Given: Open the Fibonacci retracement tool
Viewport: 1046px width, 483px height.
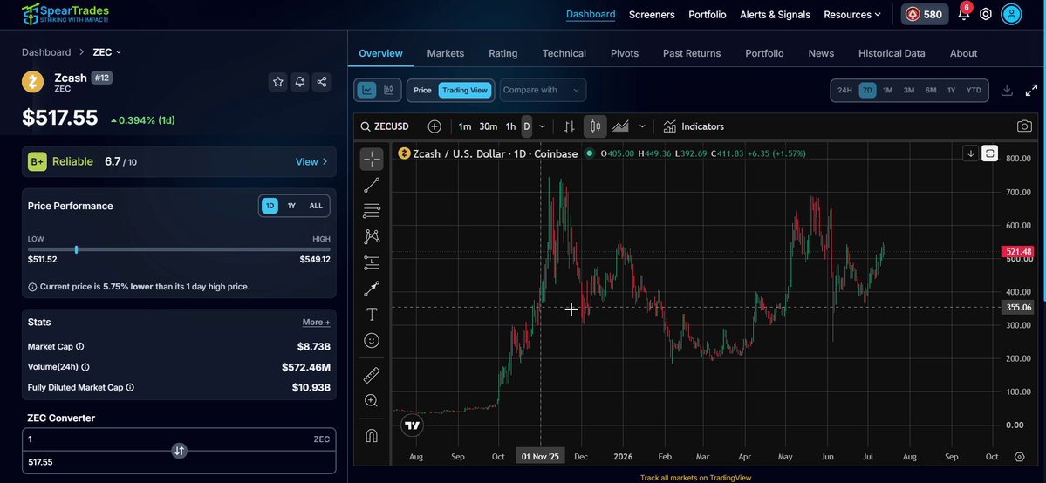Looking at the screenshot, I should [372, 211].
